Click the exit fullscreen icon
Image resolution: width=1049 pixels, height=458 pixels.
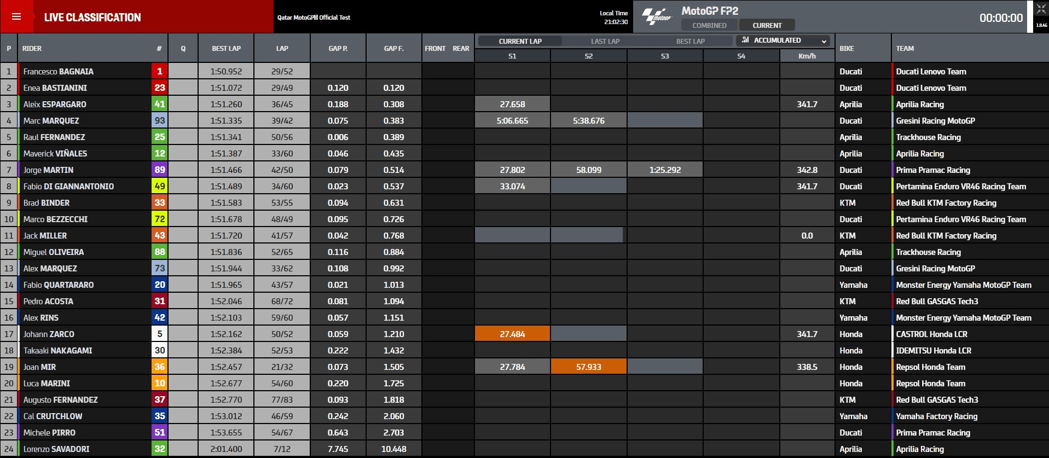(1041, 9)
